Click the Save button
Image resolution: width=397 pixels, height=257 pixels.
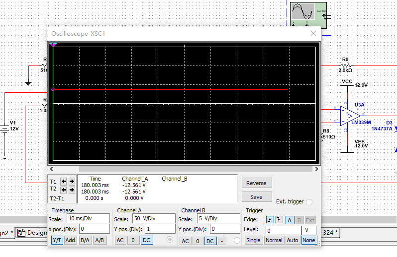[257, 197]
